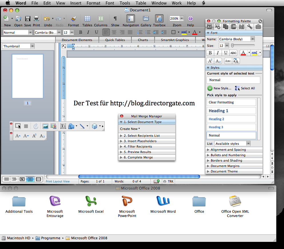Open Compatibility Report wrench icon

250,27
